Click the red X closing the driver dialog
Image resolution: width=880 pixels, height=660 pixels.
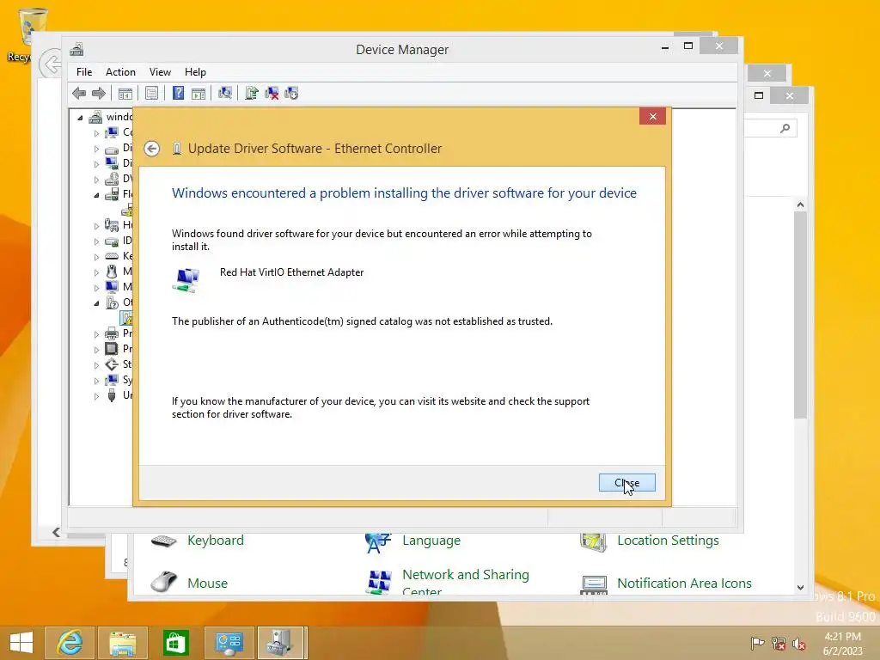[x=652, y=116]
